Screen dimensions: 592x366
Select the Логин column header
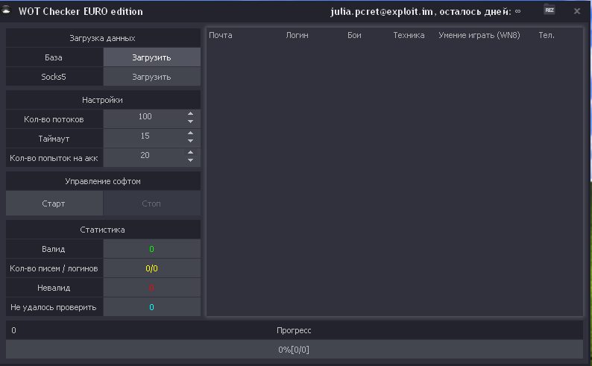(297, 35)
